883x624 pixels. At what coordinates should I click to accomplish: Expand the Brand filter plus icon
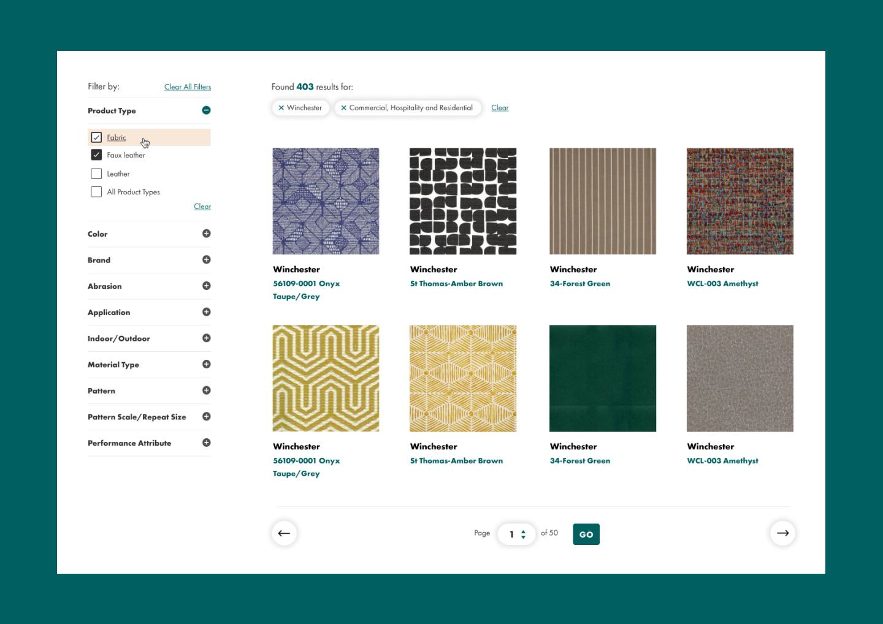pos(206,260)
